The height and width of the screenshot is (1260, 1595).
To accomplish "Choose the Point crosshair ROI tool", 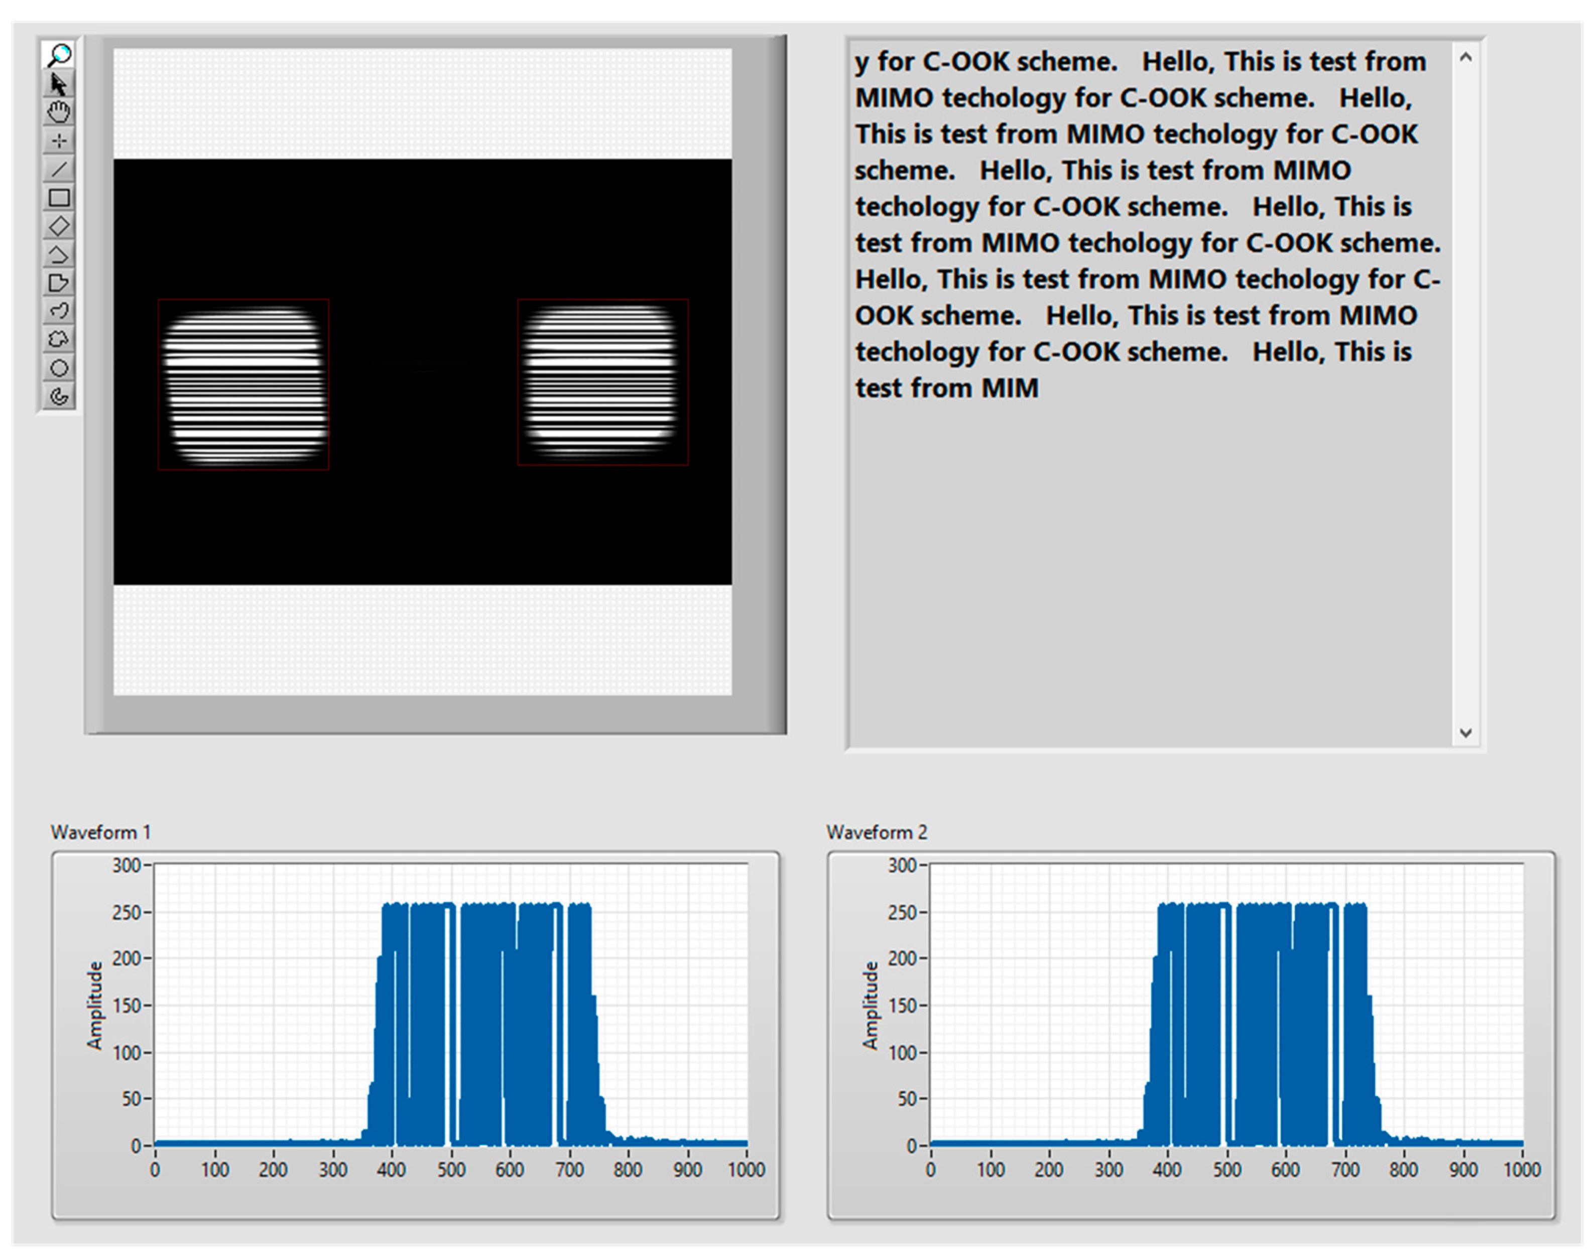I will point(59,140).
